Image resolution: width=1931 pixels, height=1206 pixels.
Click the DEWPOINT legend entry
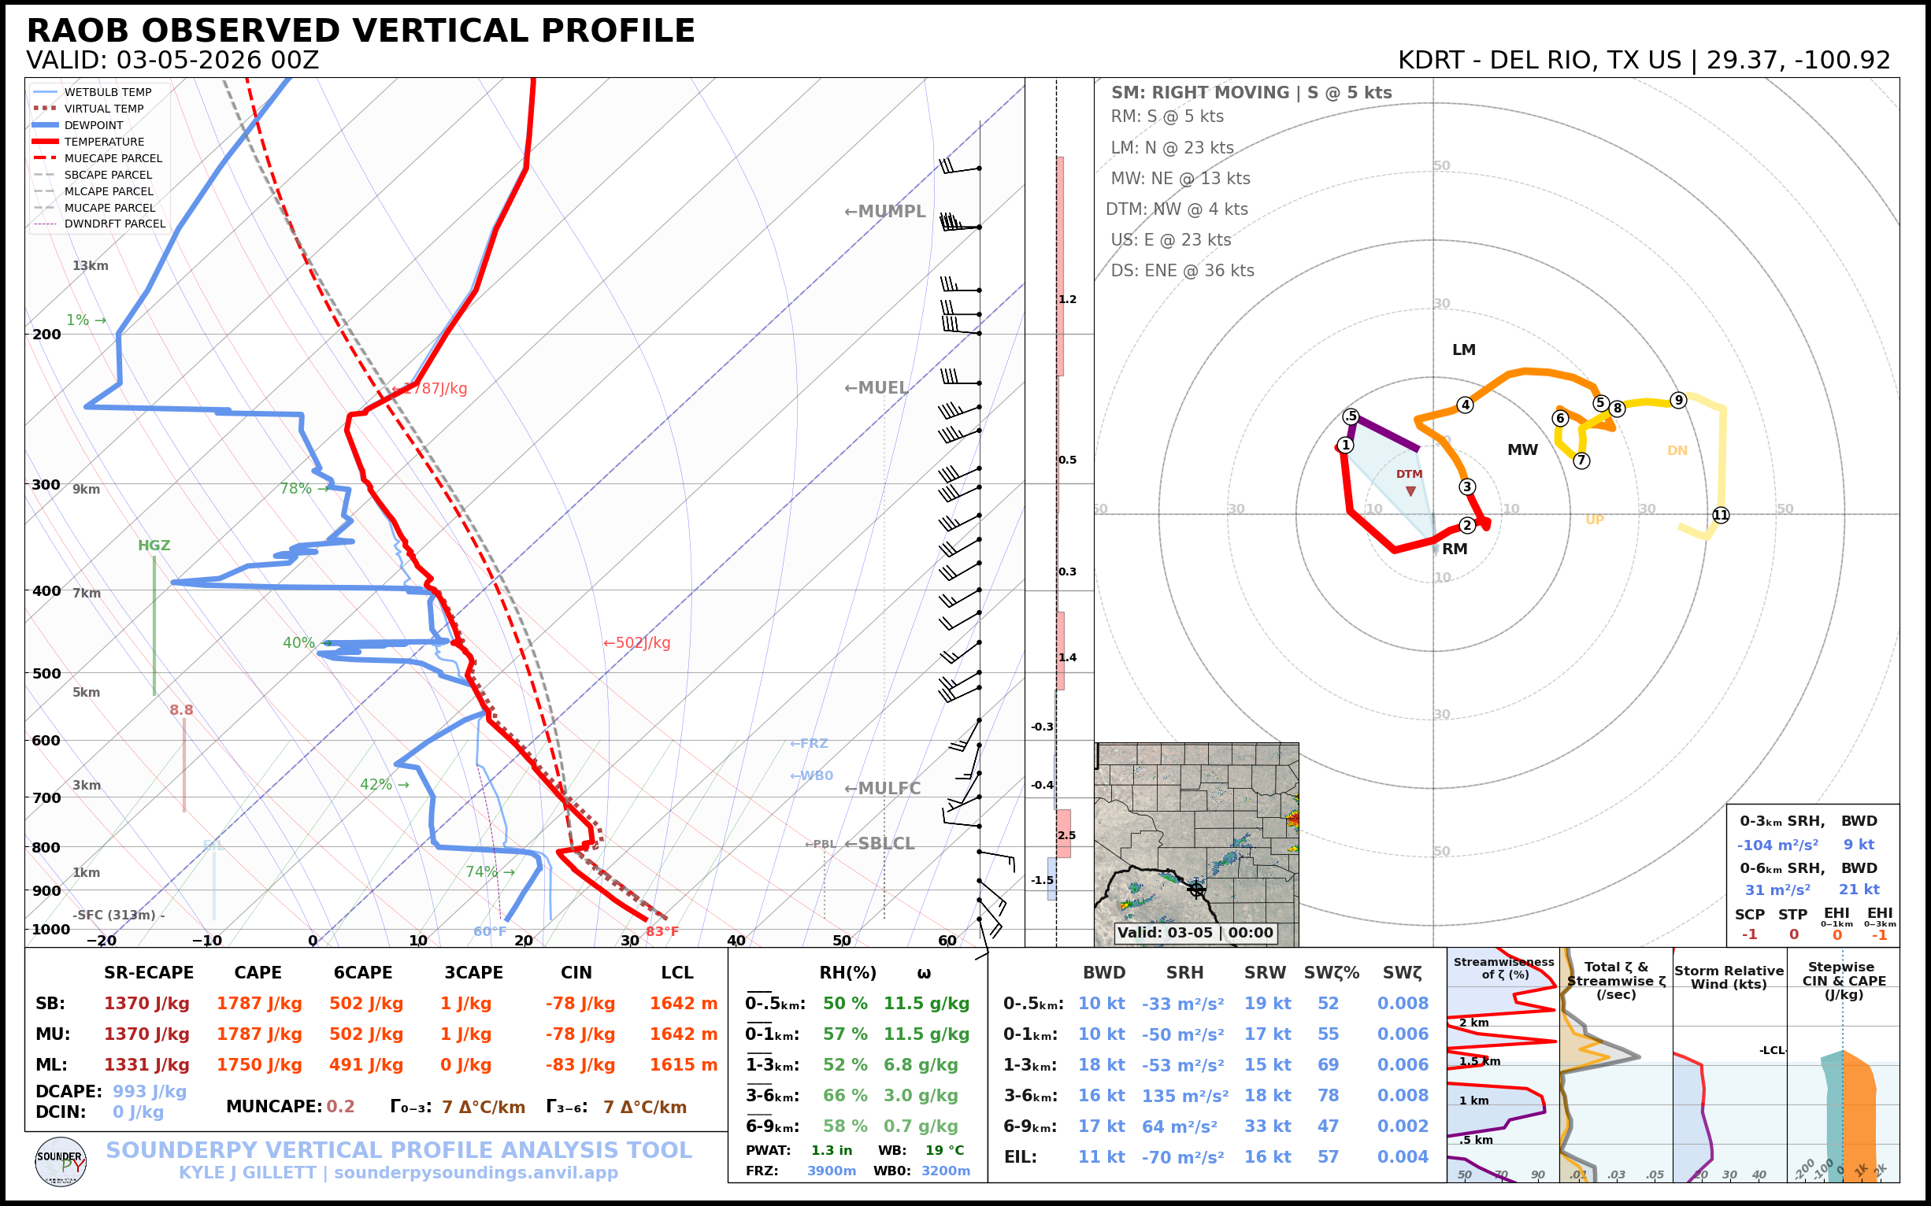[94, 125]
